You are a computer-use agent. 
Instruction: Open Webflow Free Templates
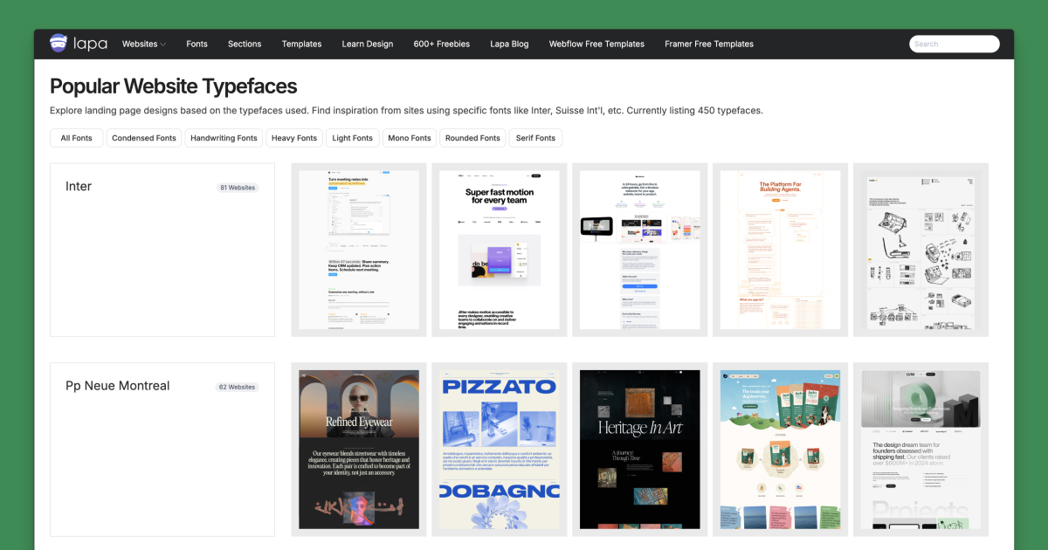pos(596,44)
